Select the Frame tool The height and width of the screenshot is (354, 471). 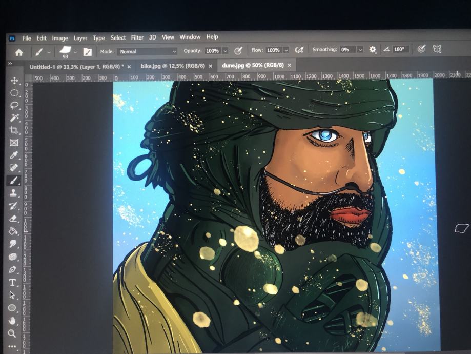point(14,143)
